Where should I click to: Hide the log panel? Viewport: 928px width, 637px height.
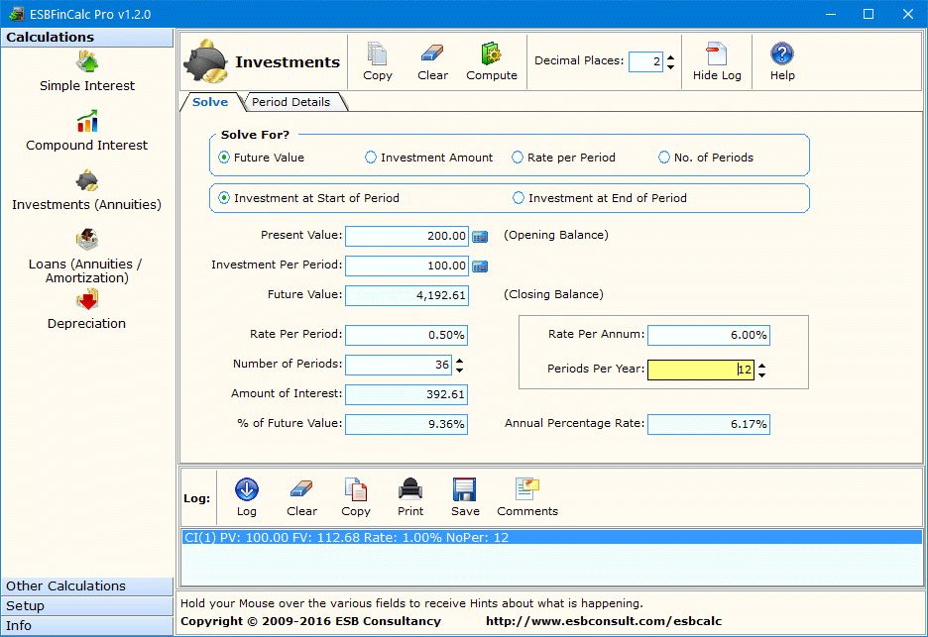coord(717,61)
